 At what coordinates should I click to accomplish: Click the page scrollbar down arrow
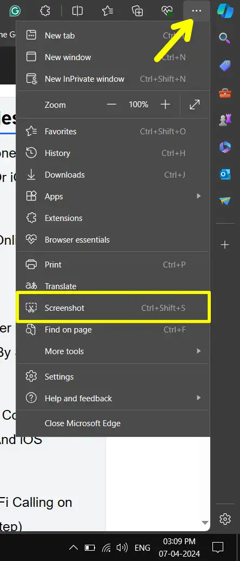pyautogui.click(x=205, y=523)
